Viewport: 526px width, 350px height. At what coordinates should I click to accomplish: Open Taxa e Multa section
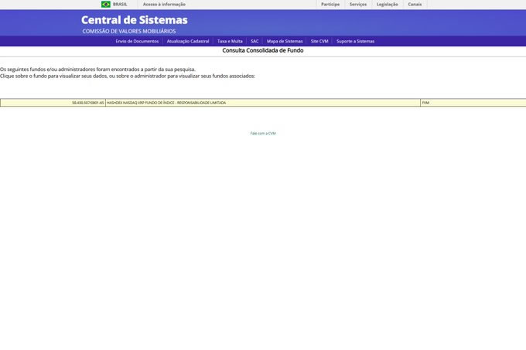tap(230, 41)
